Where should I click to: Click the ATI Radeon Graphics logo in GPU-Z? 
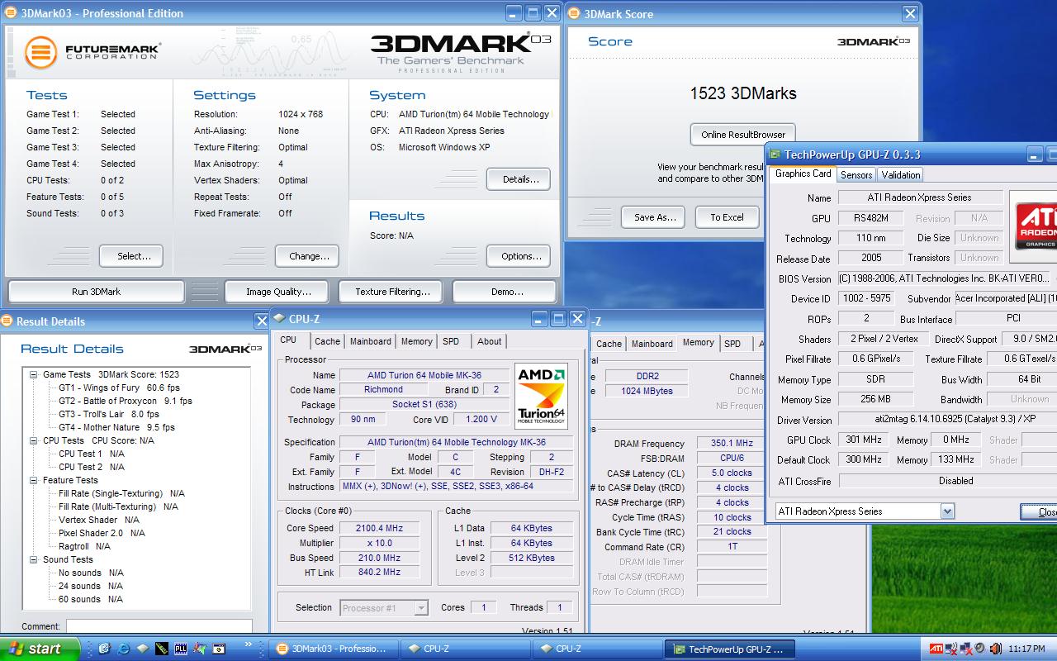point(1036,226)
